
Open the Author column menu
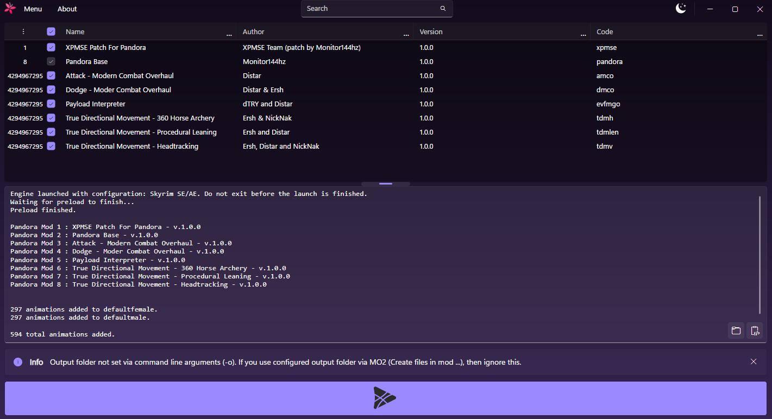point(406,34)
